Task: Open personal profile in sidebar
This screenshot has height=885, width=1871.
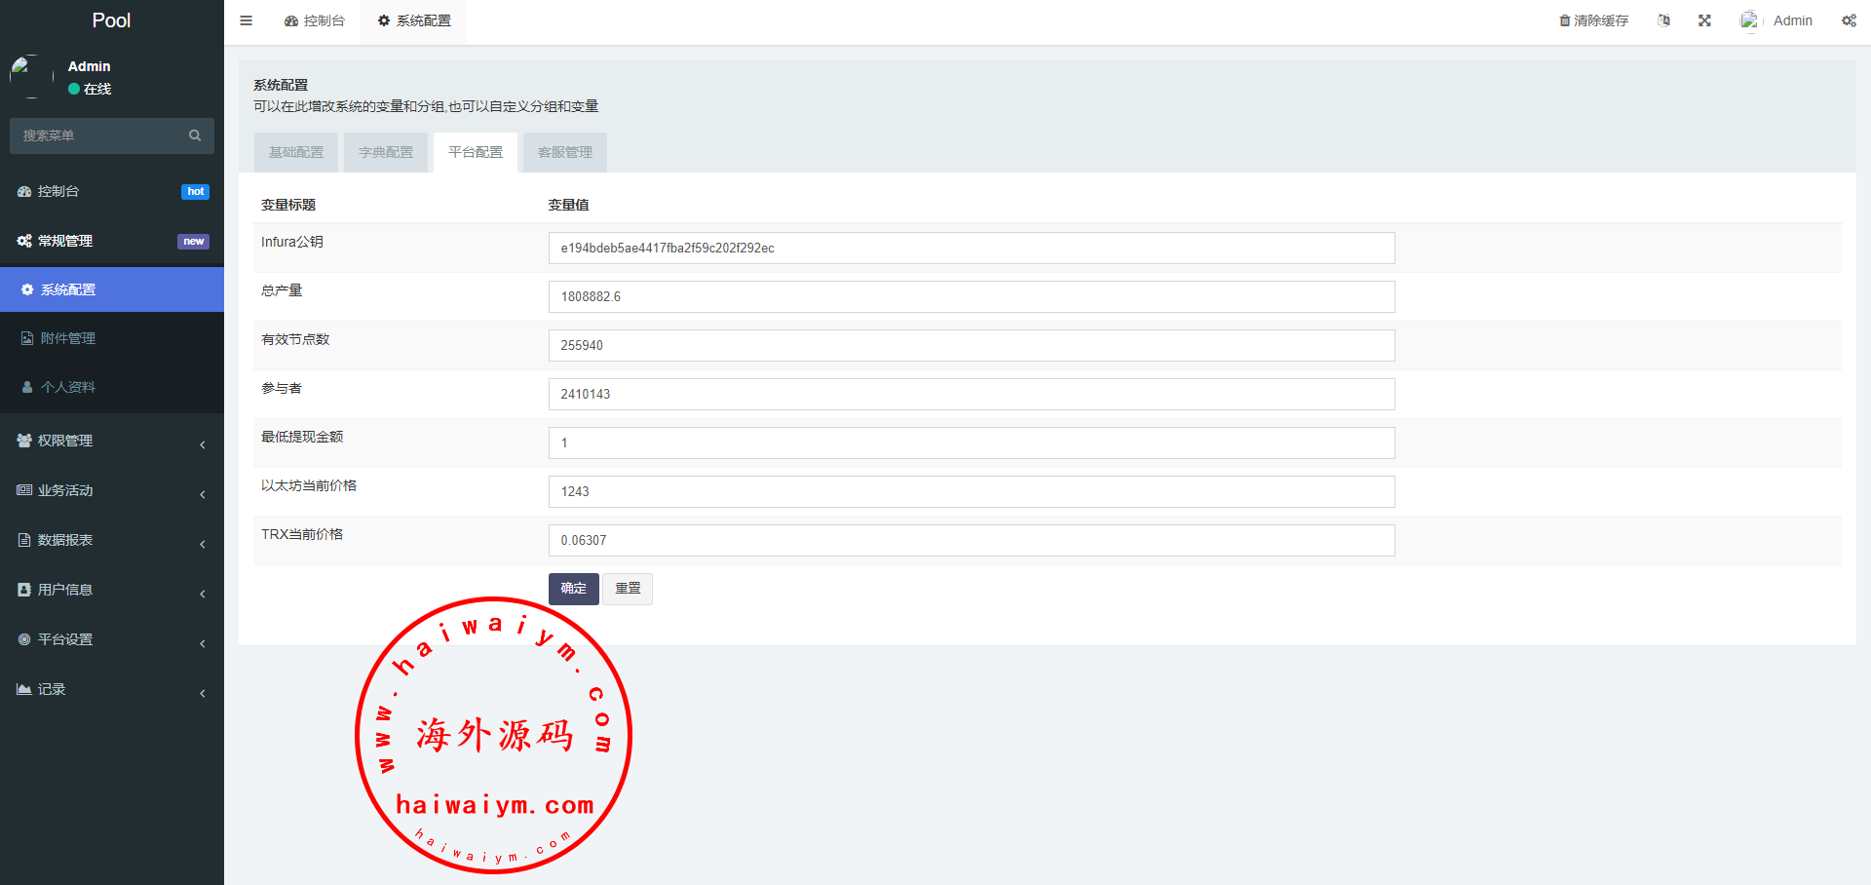Action: (67, 387)
